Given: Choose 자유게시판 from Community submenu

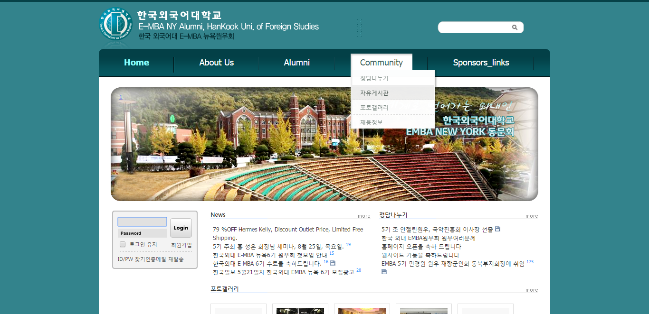Looking at the screenshot, I should (374, 93).
